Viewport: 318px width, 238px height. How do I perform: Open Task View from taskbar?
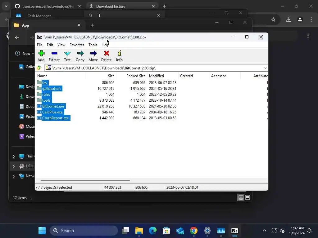pos(125,231)
